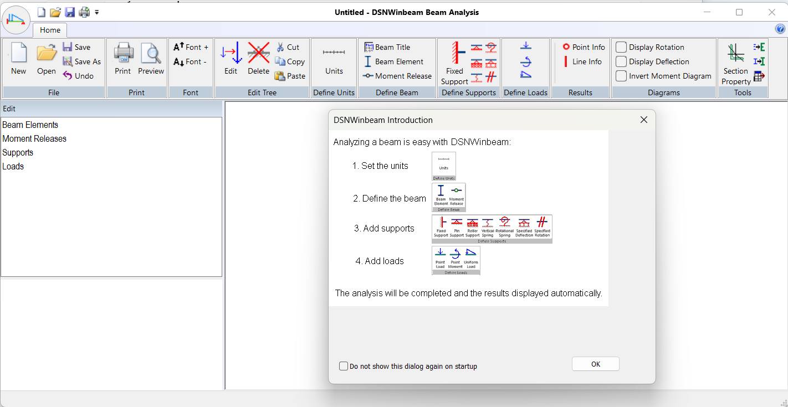Image resolution: width=788 pixels, height=407 pixels.
Task: Select Moment Releases in the Edit tree
Action: click(x=34, y=138)
